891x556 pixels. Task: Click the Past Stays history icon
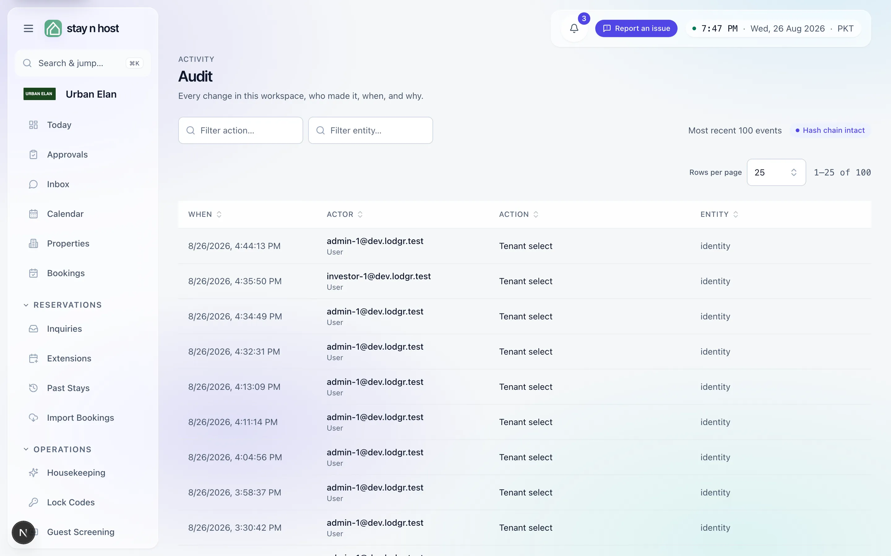pos(33,388)
